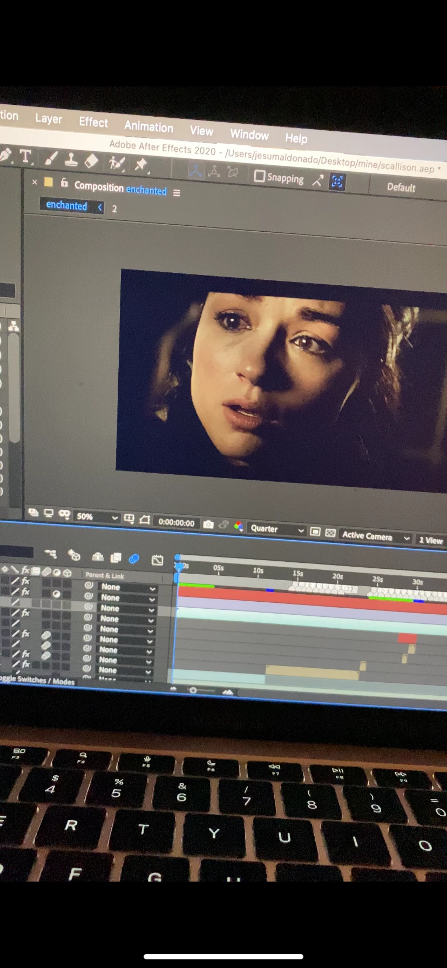Viewport: 447px width, 968px height.
Task: Select the Horizontal Type tool
Action: [x=25, y=157]
